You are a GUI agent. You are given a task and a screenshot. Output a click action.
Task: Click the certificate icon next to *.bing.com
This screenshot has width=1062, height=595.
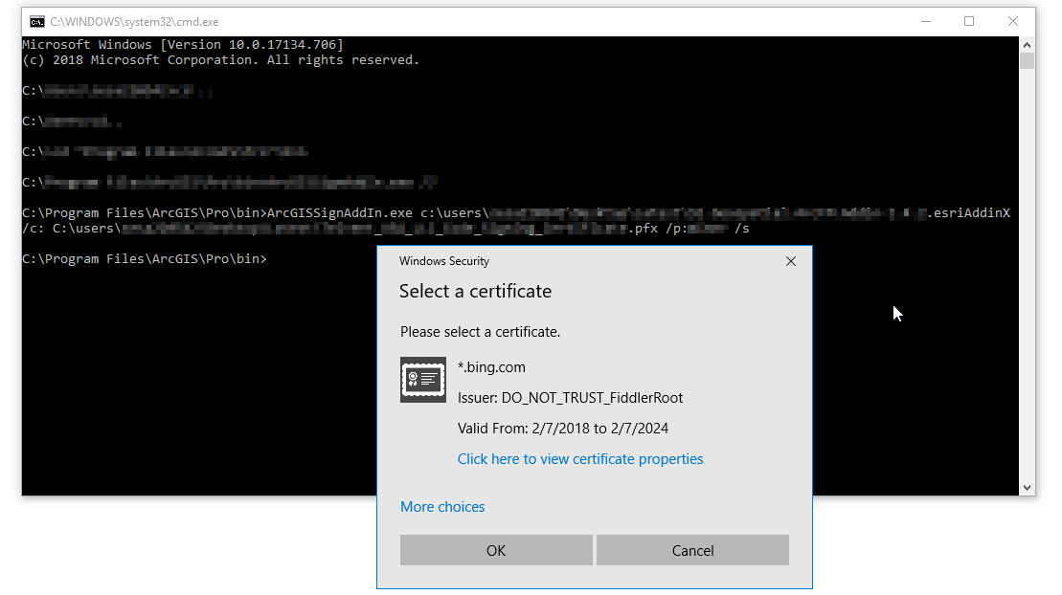422,379
